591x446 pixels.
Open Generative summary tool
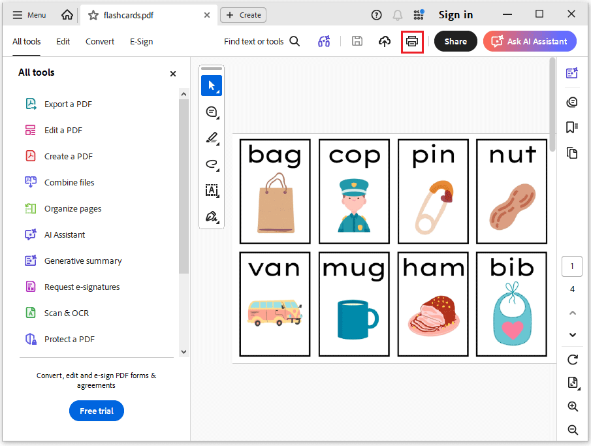74,261
